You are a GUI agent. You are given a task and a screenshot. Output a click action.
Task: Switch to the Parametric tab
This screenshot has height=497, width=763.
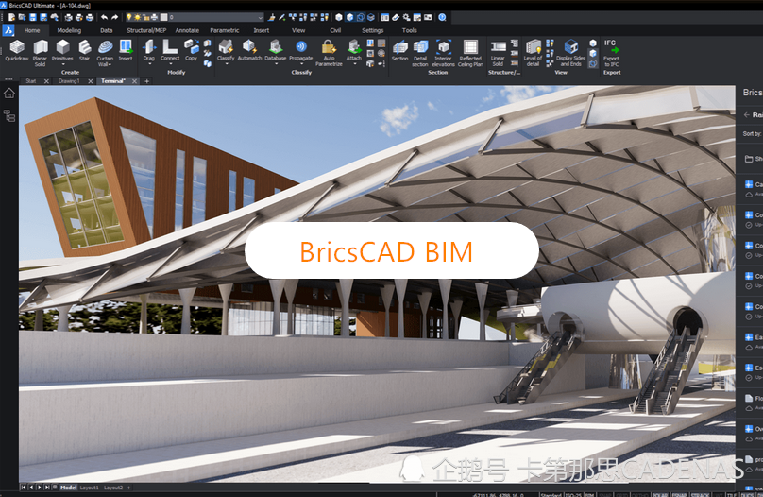pyautogui.click(x=225, y=30)
